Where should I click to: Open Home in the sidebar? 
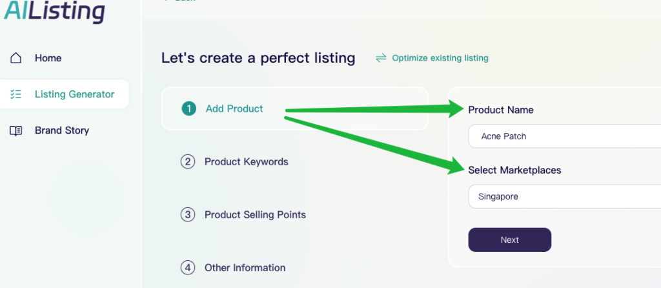(48, 58)
